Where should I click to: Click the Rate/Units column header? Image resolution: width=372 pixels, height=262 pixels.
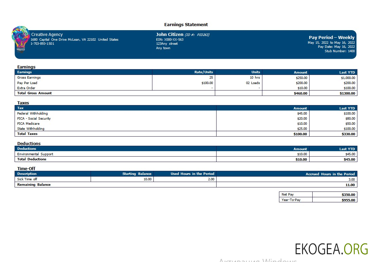(203, 72)
